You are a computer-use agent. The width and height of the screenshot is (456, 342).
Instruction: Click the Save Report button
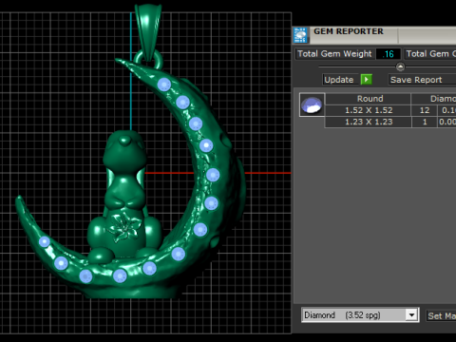[422, 80]
